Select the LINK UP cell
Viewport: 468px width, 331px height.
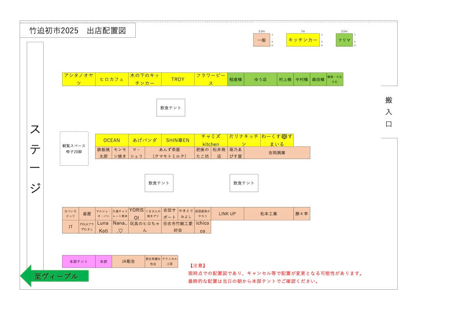227,214
